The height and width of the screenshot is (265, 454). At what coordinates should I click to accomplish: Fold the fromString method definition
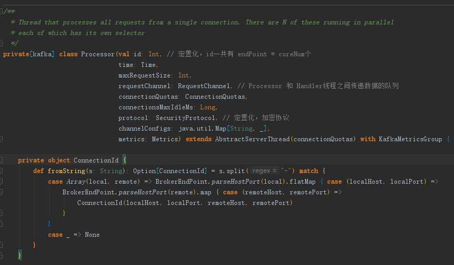(2, 171)
